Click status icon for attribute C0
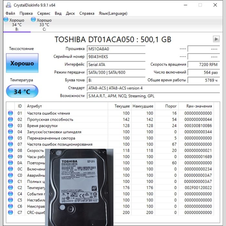Image resolution: width=226 pixels, height=226 pixels. [x=10, y=175]
